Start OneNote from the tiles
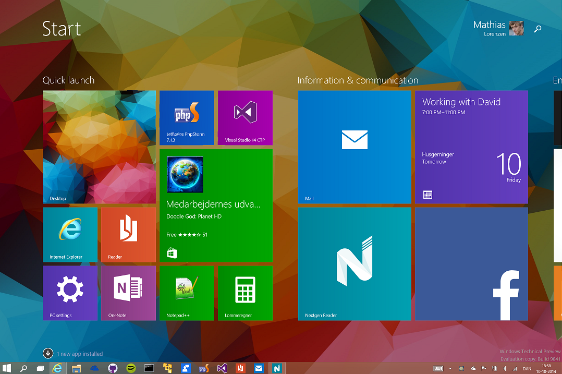This screenshot has width=562, height=374. click(128, 293)
